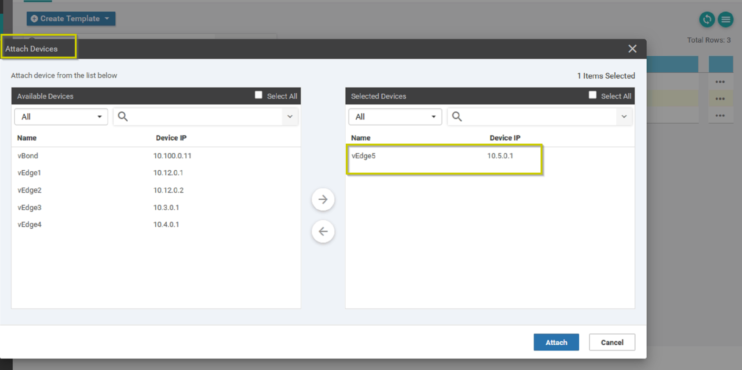Click the IP address 10.3.0.1
This screenshot has height=370, width=742.
click(x=166, y=207)
